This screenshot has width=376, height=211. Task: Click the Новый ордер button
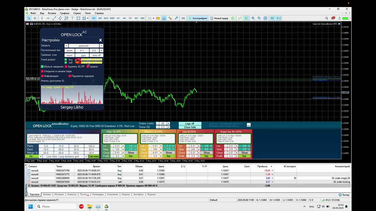tap(219, 18)
